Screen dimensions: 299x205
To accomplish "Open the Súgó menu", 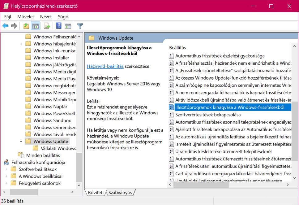I will [x=63, y=17].
